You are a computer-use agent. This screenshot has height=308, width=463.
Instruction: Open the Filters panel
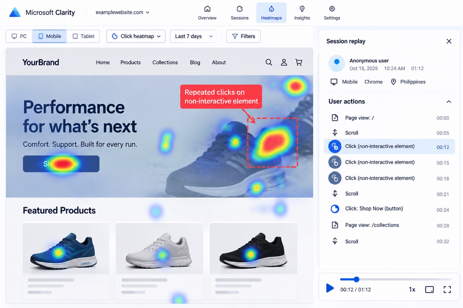click(x=243, y=36)
